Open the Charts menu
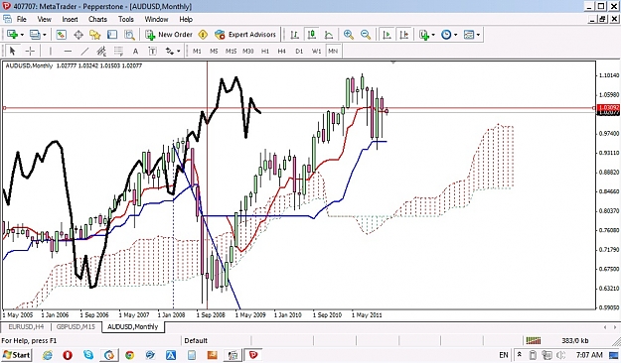 [x=97, y=19]
